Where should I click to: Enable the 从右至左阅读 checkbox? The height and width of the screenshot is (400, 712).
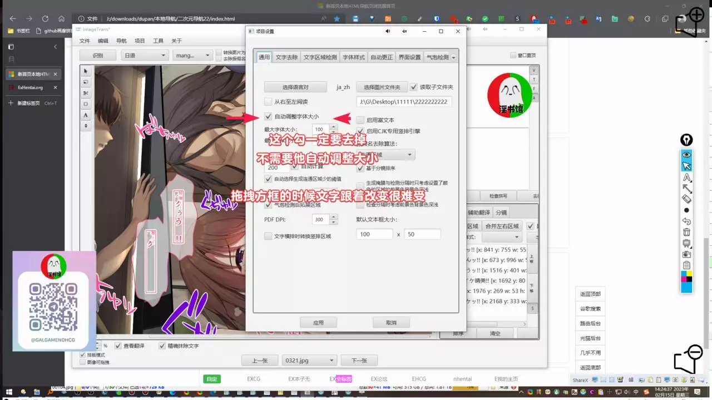[x=268, y=102]
